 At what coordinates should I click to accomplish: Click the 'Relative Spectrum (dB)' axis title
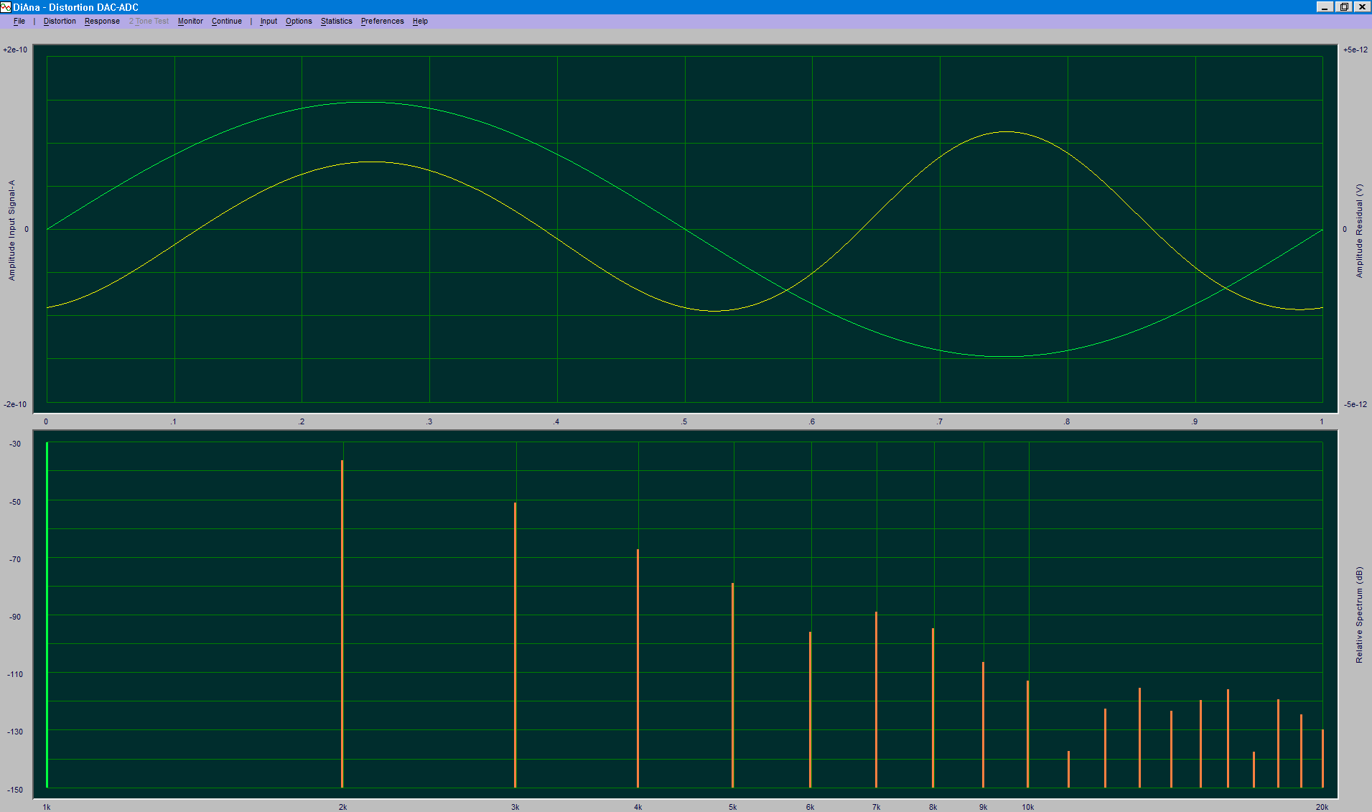(x=1359, y=615)
